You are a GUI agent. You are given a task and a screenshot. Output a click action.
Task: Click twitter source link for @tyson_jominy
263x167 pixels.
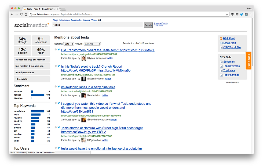point(109,58)
